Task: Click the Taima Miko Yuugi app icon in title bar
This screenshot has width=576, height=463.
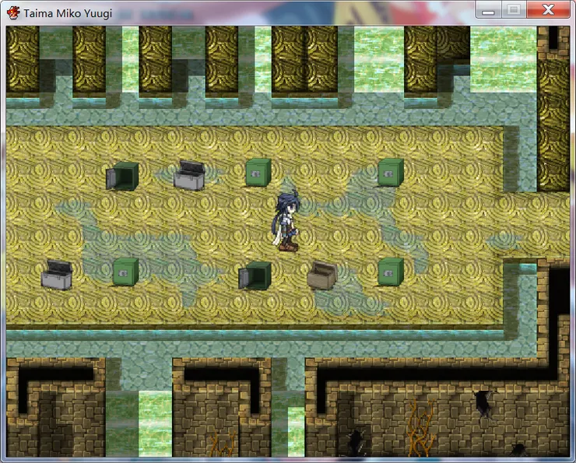Action: point(13,13)
